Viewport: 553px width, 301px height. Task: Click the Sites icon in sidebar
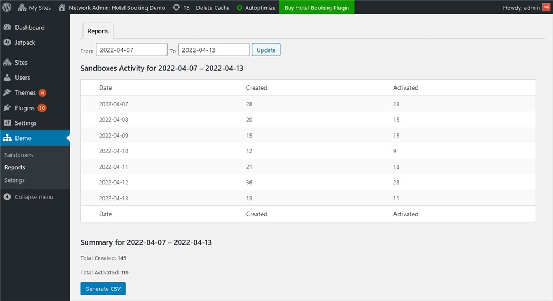click(7, 62)
